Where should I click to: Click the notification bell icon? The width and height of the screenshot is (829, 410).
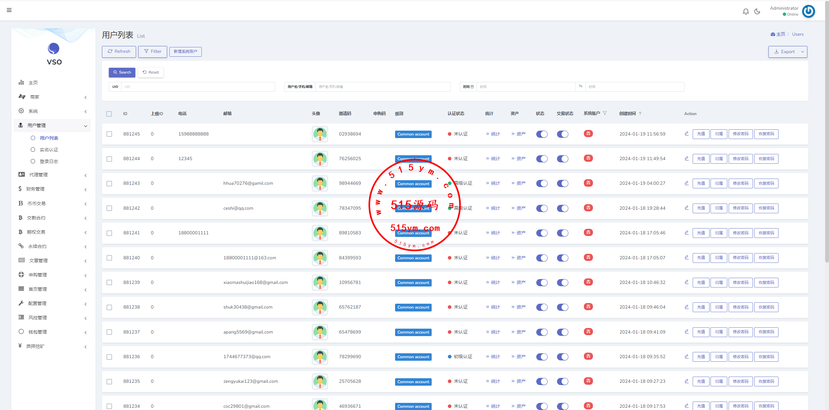746,12
